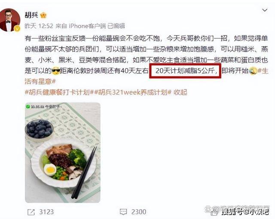Image resolution: width=275 pixels, height=219 pixels.
Task: Click the repost count 3123
Action: pos(46,212)
